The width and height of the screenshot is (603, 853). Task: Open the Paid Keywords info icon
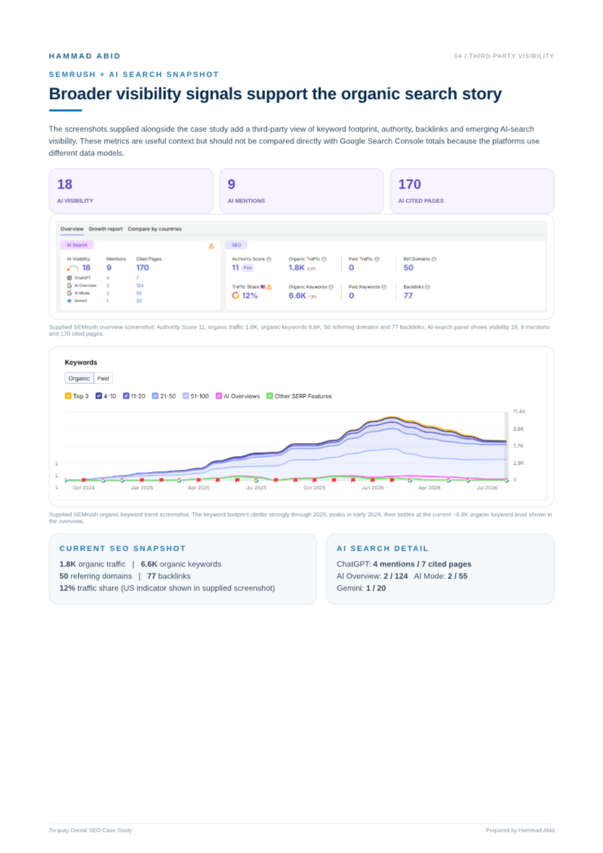[384, 287]
